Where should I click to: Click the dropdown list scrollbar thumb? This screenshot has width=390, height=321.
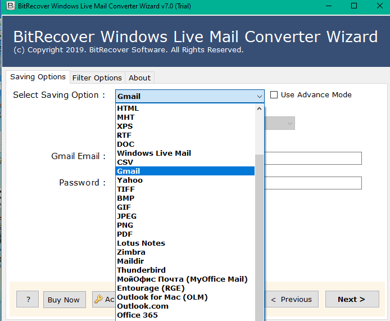[259, 236]
